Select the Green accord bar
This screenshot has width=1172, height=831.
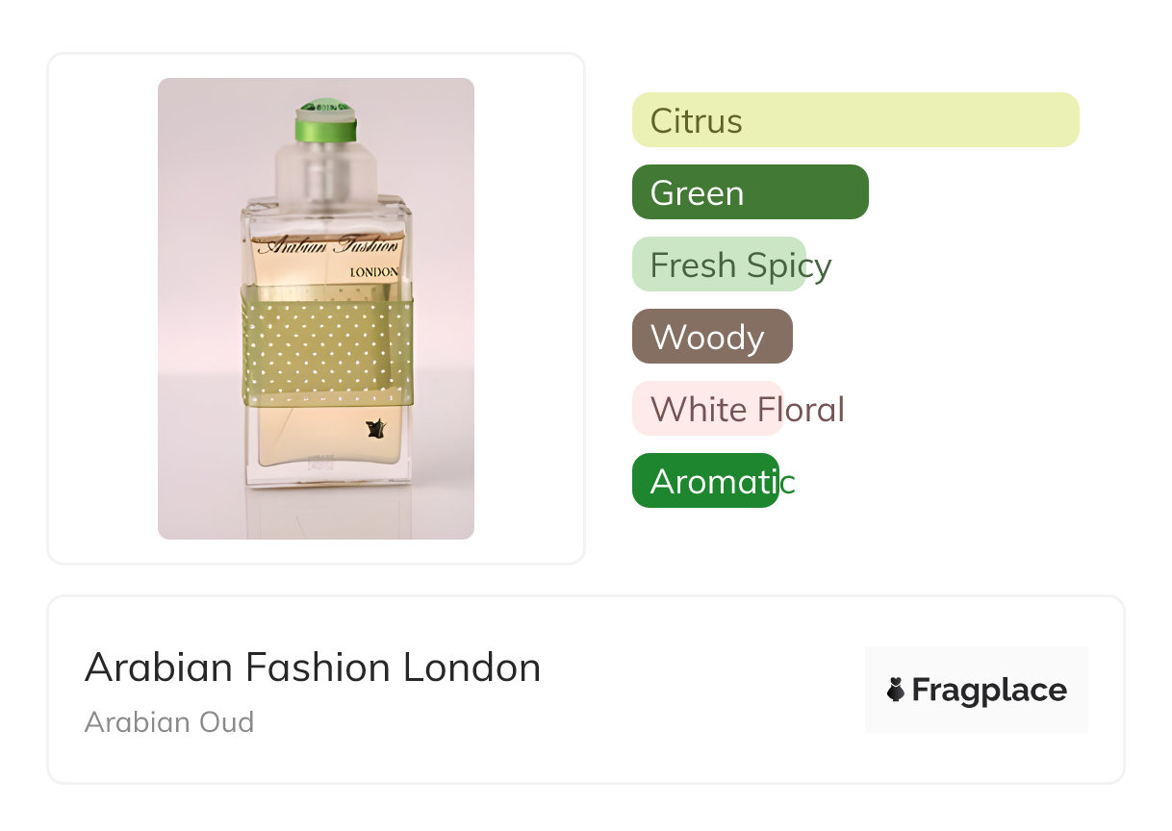(x=750, y=192)
